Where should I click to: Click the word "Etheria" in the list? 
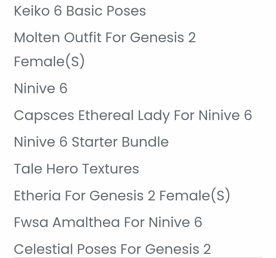tap(37, 196)
